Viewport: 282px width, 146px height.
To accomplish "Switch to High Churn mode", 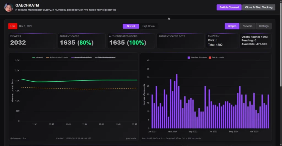I will pyautogui.click(x=148, y=26).
